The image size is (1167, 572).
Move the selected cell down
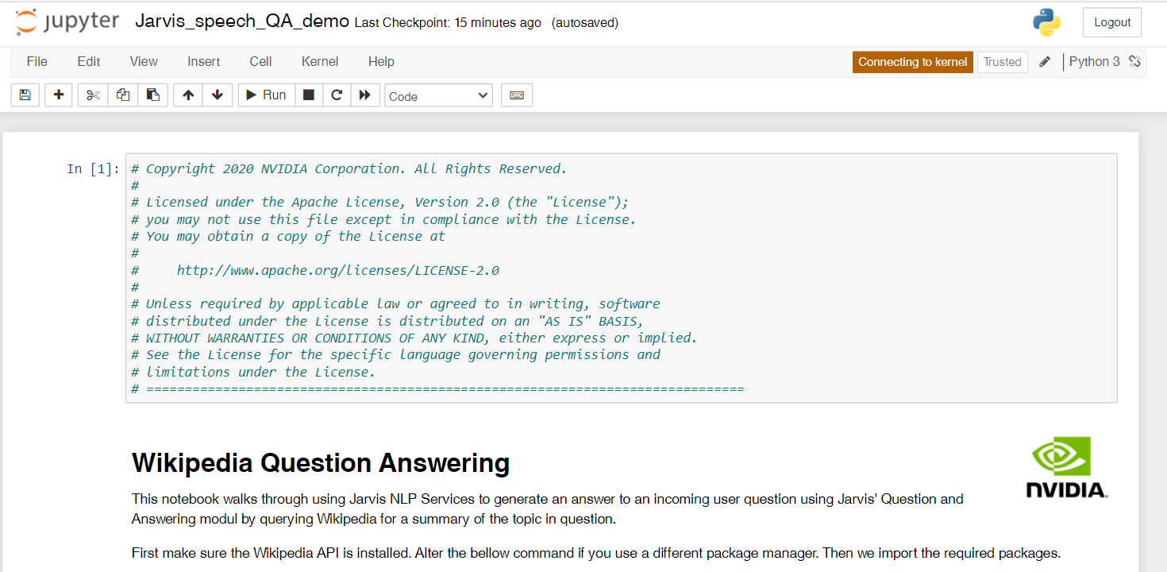(218, 95)
